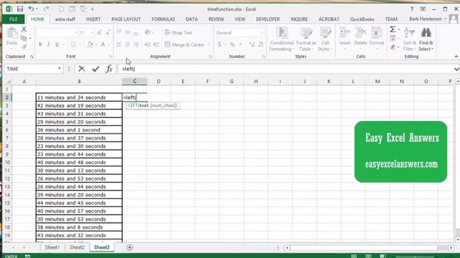Click Increase Font Size icon
The width and height of the screenshot is (460, 258).
tap(100, 33)
